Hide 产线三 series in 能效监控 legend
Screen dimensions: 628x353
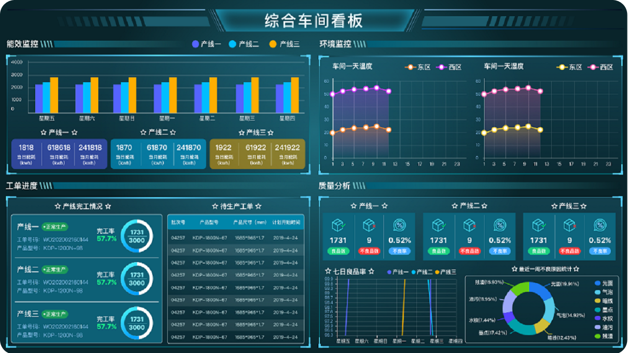pos(284,44)
